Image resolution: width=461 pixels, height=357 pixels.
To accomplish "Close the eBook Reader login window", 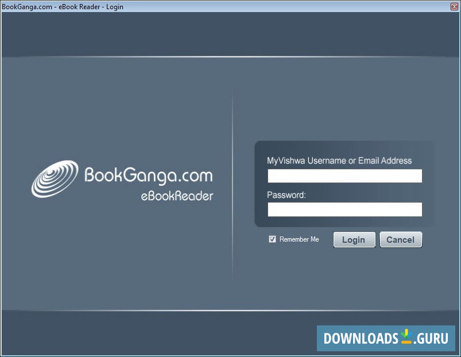I will coord(454,6).
